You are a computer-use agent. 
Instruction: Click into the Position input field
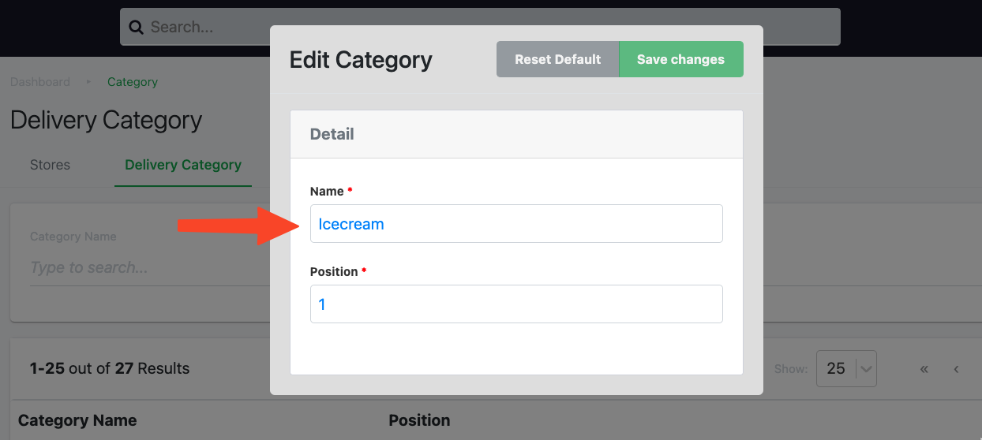[516, 304]
